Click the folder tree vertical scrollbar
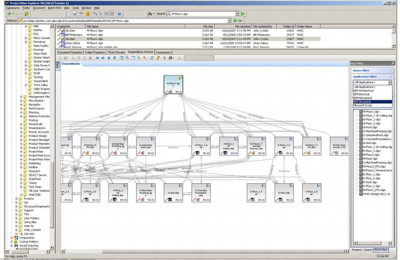Image resolution: width=400 pixels, height=260 pixels. tap(52, 136)
